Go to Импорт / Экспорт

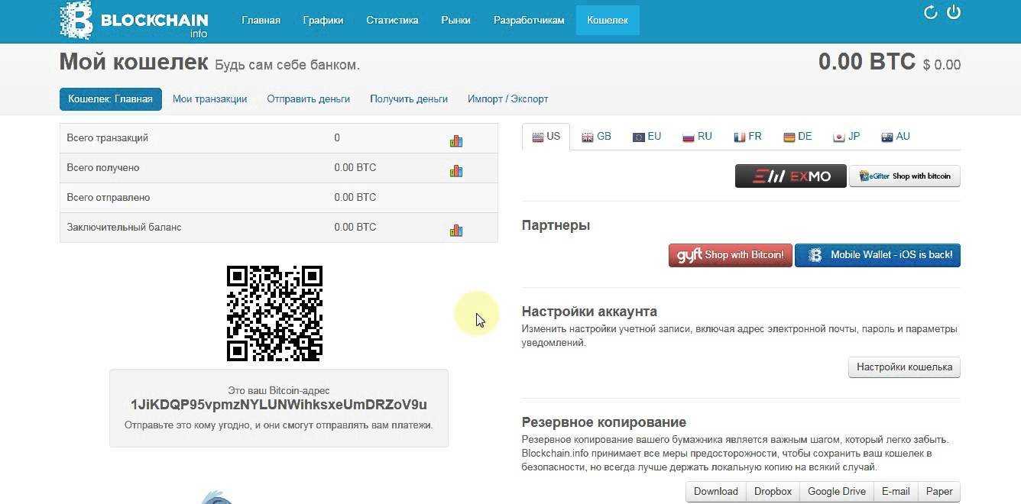tap(507, 99)
